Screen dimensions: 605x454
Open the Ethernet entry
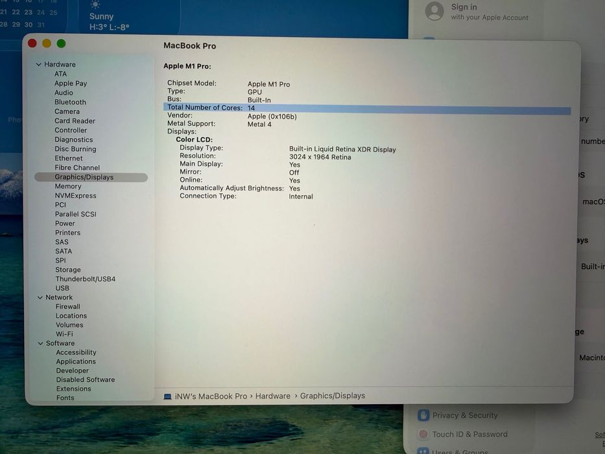pos(69,158)
